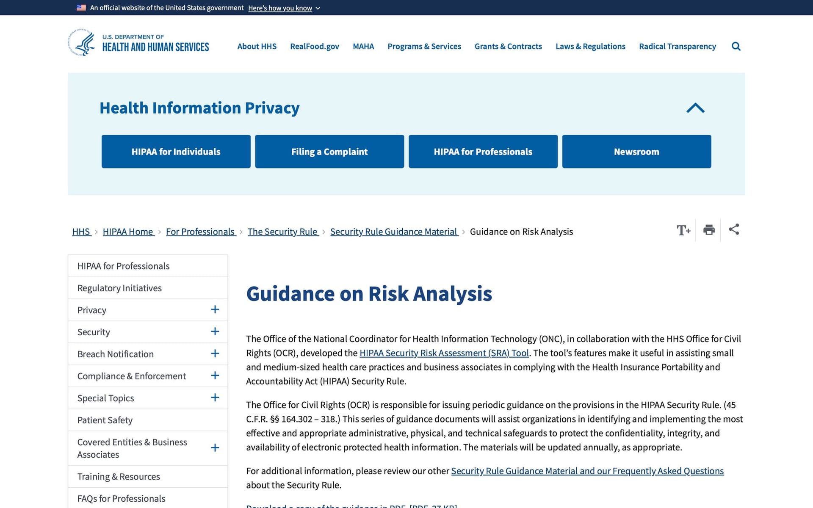Image resolution: width=813 pixels, height=508 pixels.
Task: Share this page
Action: (734, 230)
